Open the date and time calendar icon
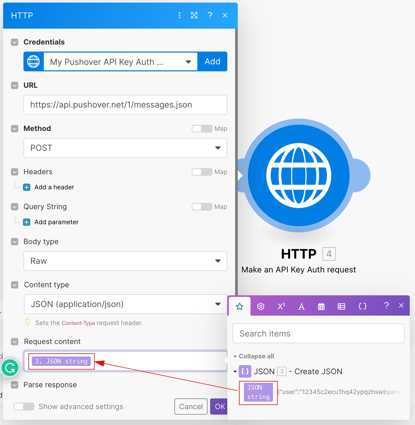 click(x=321, y=306)
